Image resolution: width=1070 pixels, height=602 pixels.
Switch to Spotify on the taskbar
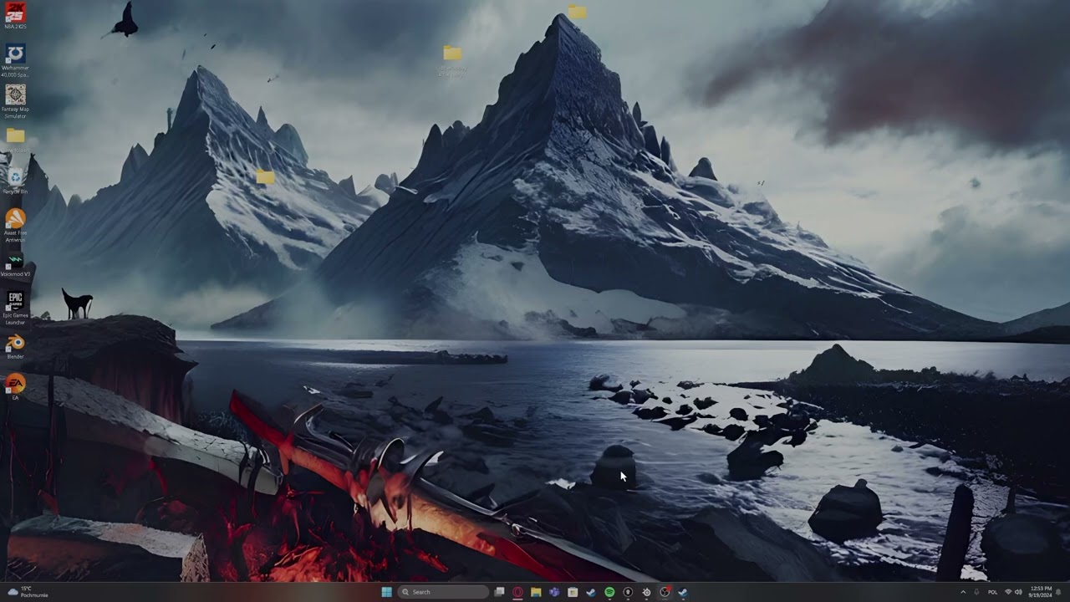609,592
